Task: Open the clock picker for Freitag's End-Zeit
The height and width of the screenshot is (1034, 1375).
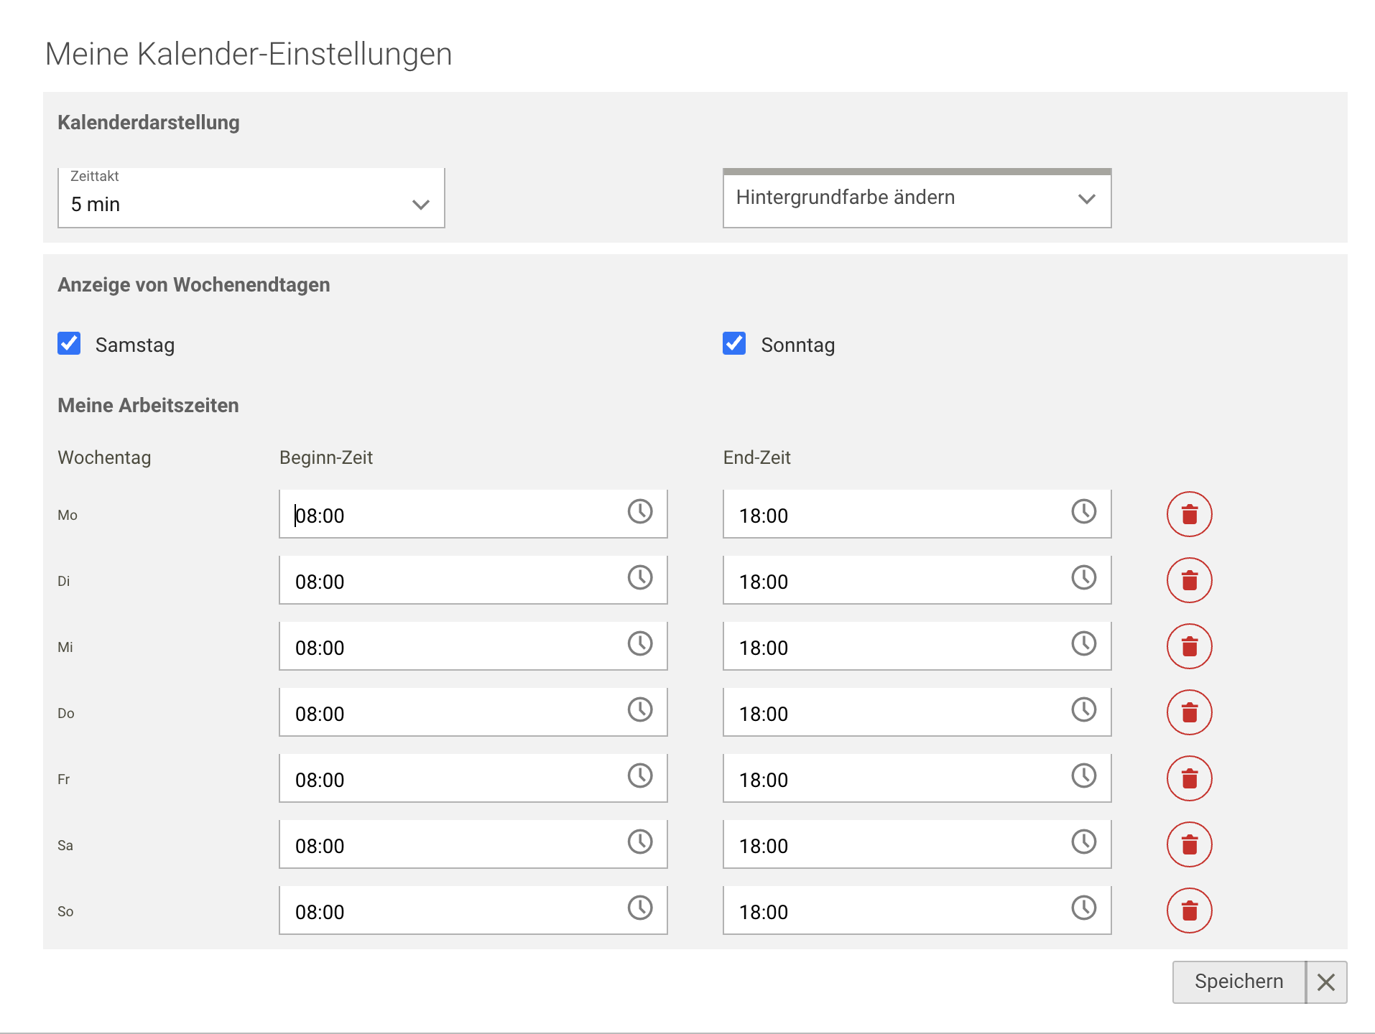Action: coord(1083,777)
